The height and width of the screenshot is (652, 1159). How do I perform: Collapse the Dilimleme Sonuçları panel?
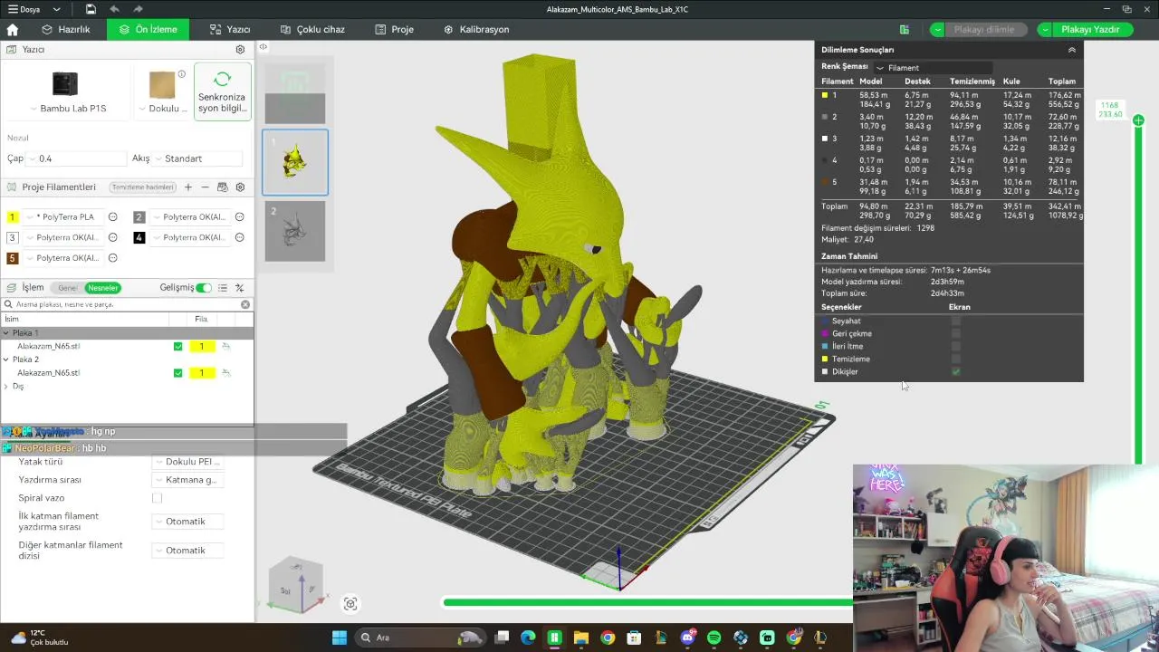1072,50
